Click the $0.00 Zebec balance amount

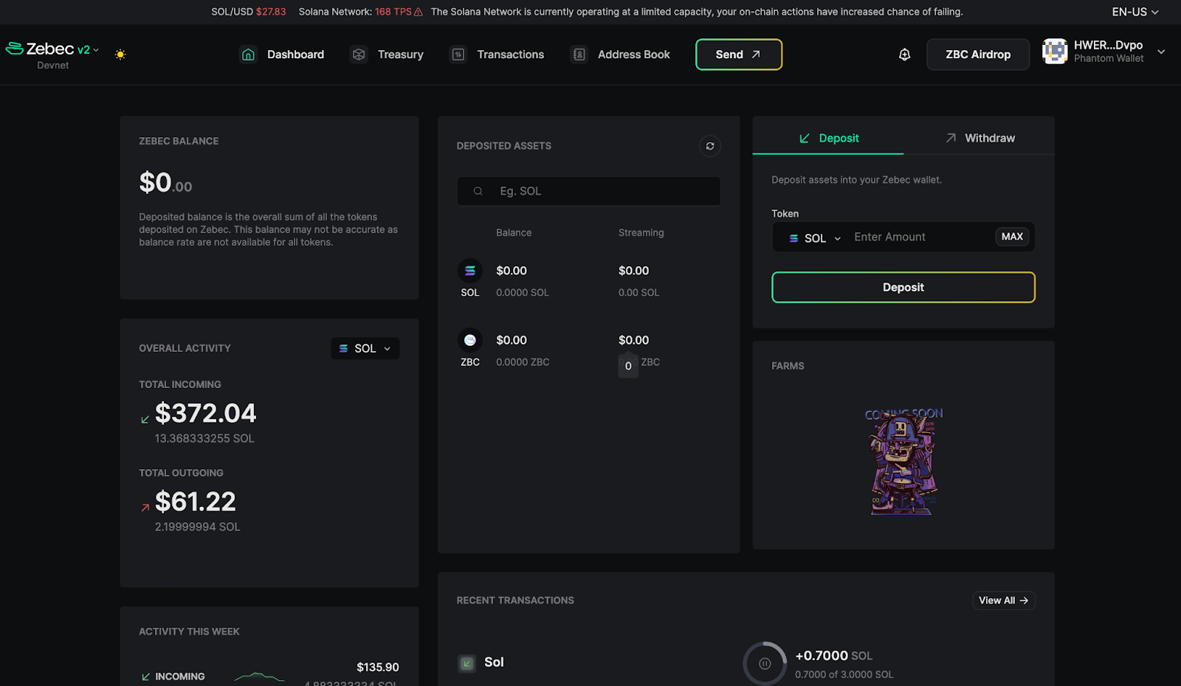coord(165,182)
